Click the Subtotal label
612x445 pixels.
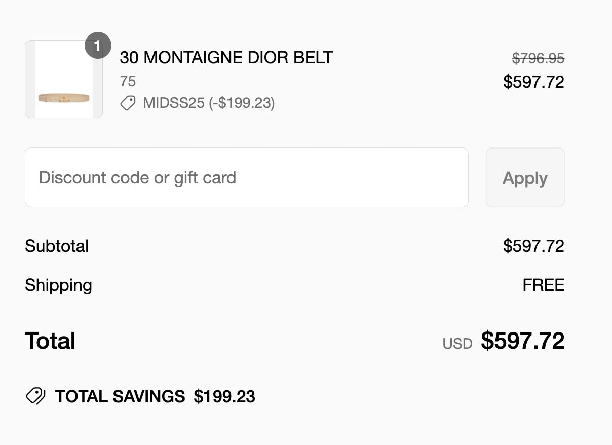[x=57, y=246]
